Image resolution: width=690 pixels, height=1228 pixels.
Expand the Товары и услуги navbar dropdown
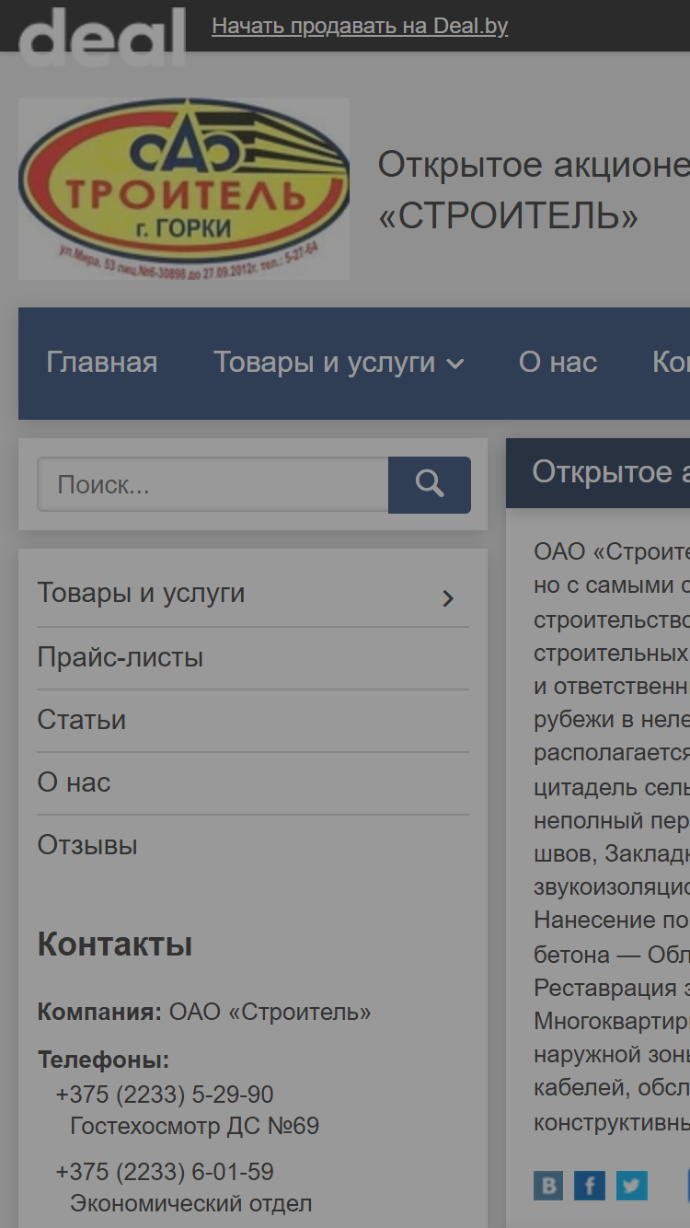click(339, 363)
